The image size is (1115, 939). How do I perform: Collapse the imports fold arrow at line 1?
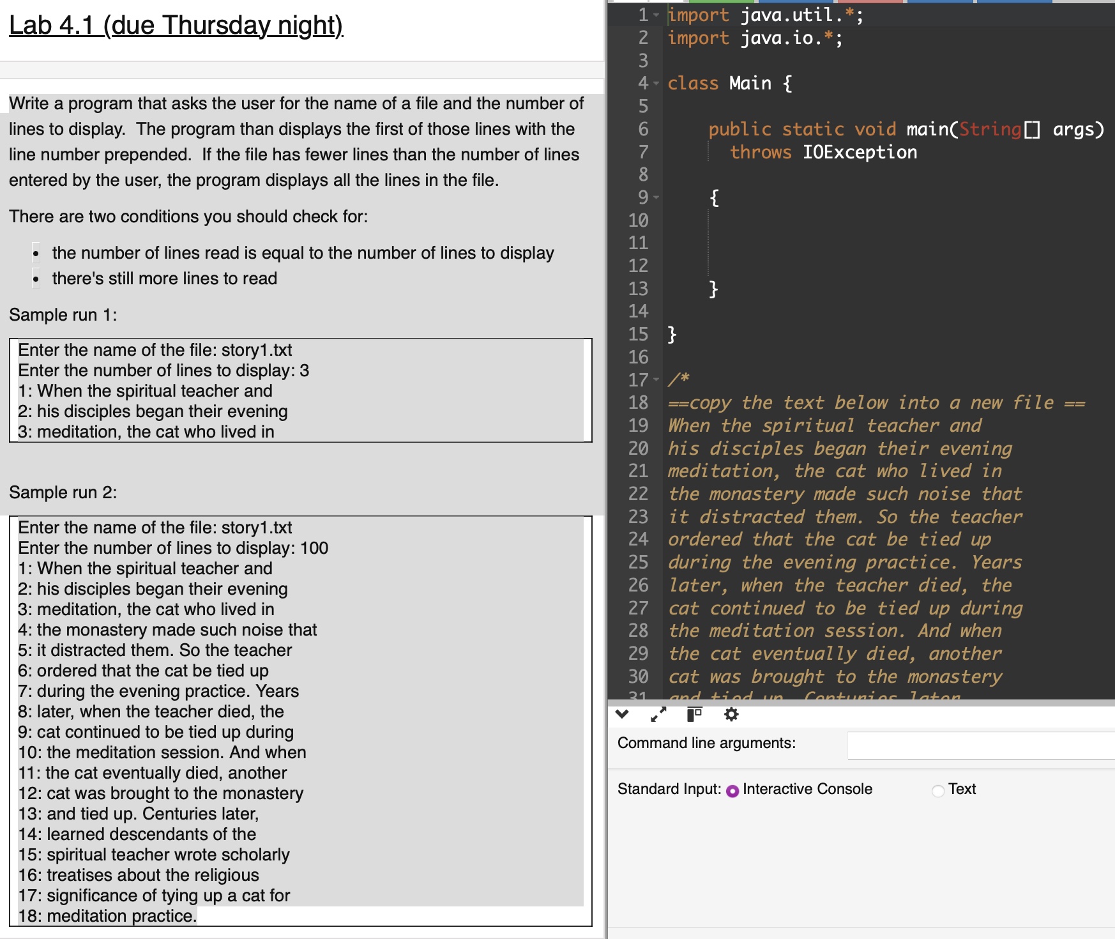(x=655, y=14)
